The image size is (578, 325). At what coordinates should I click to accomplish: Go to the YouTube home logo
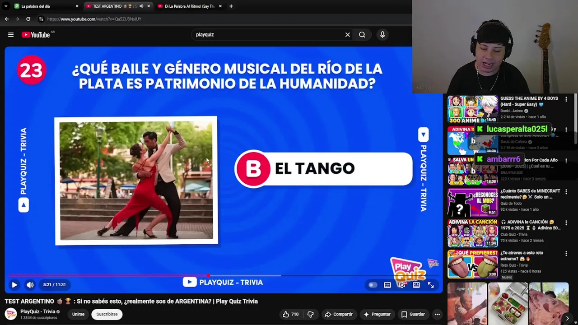pos(36,35)
